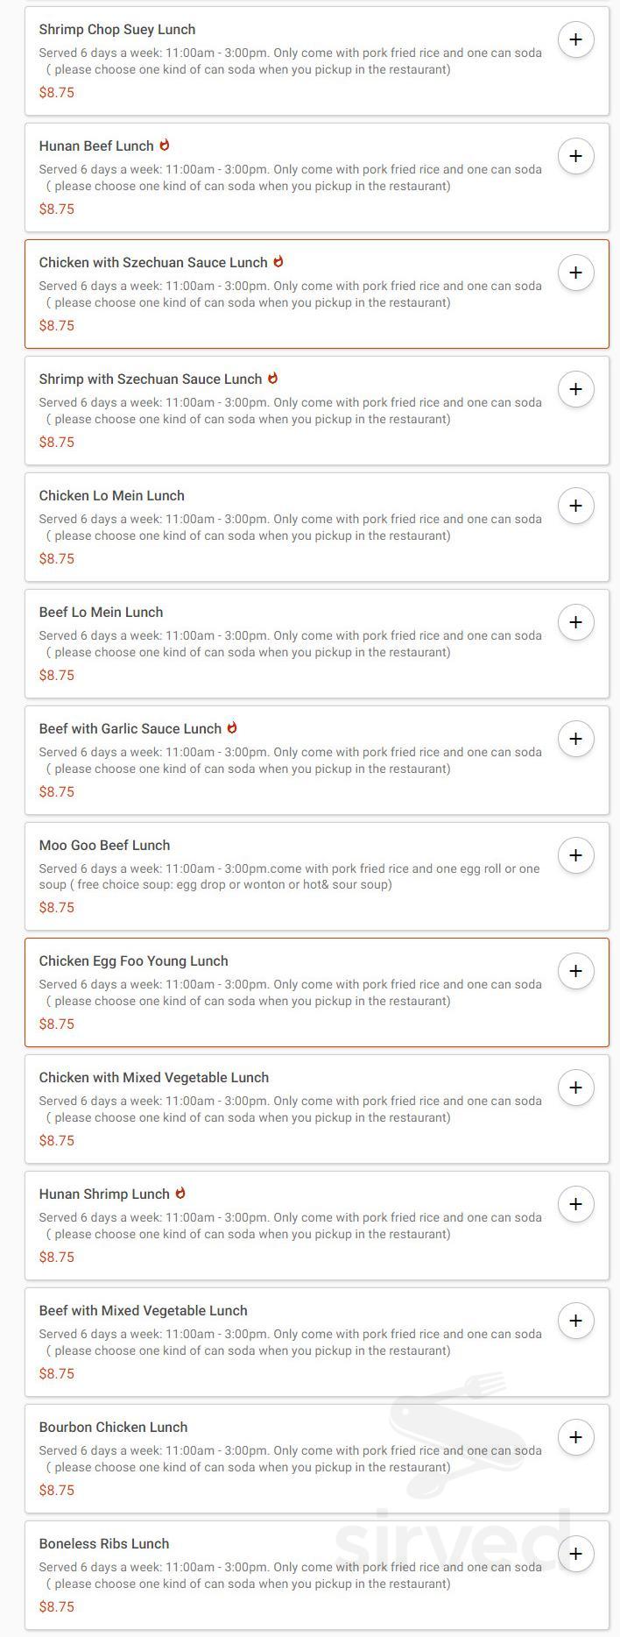Add Chicken Egg Foo Young Lunch
Image resolution: width=620 pixels, height=1637 pixels.
pos(576,971)
